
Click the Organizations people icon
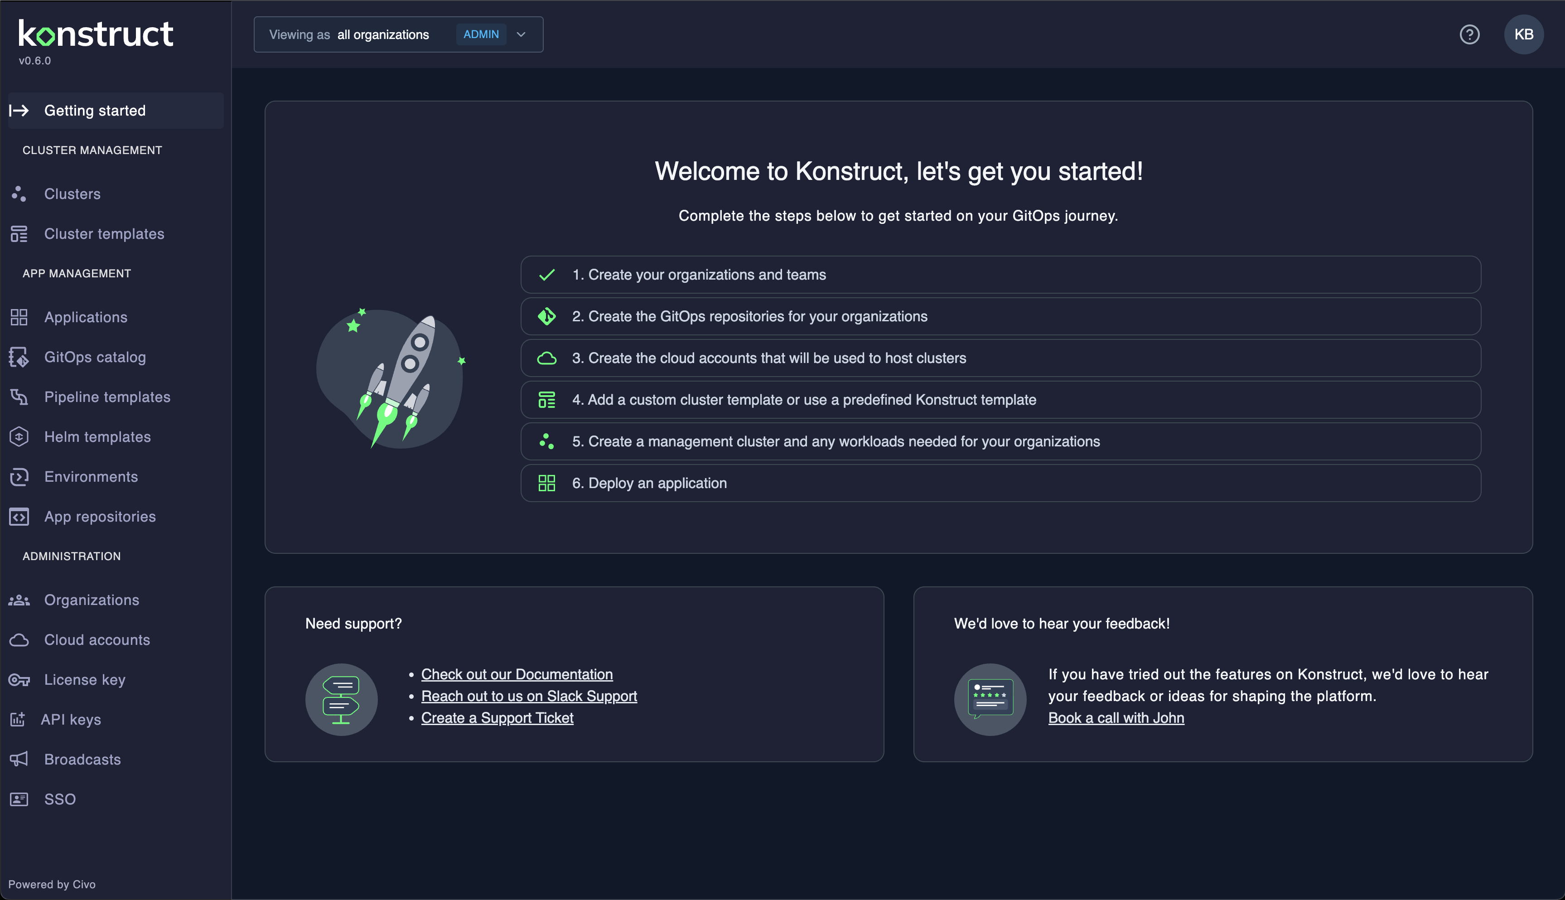pos(19,600)
